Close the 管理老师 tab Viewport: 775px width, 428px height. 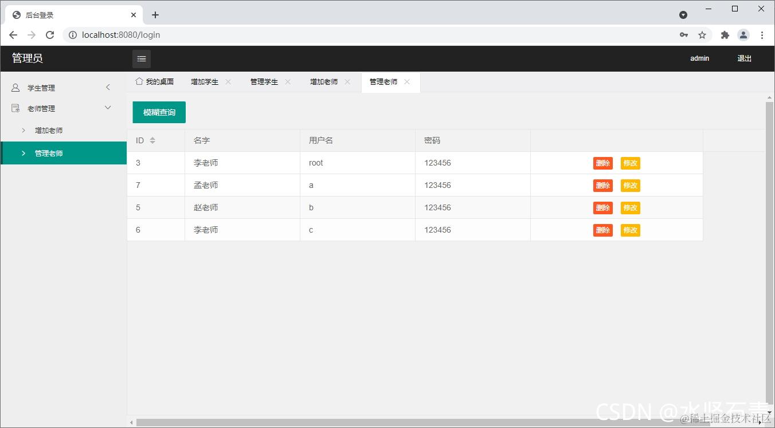(x=407, y=82)
